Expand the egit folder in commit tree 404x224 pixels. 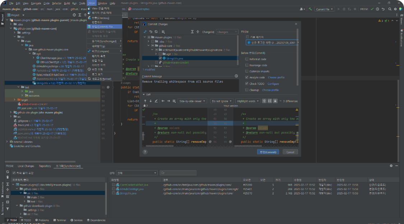pyautogui.click(x=156, y=54)
